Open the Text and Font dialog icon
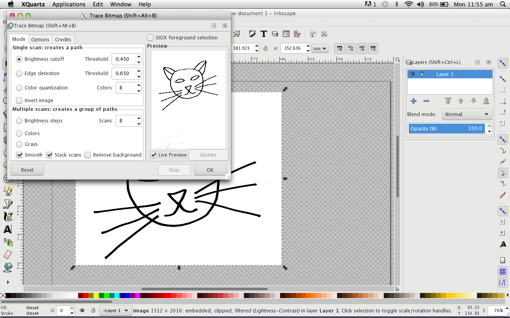510x318 pixels. (x=263, y=34)
